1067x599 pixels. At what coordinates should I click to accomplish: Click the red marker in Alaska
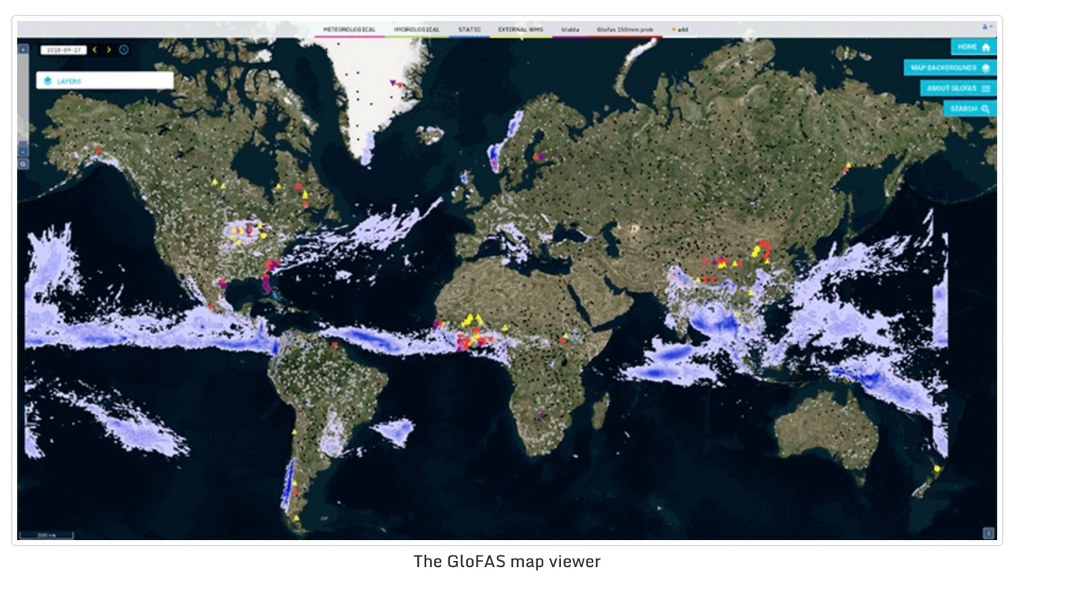coord(98,150)
